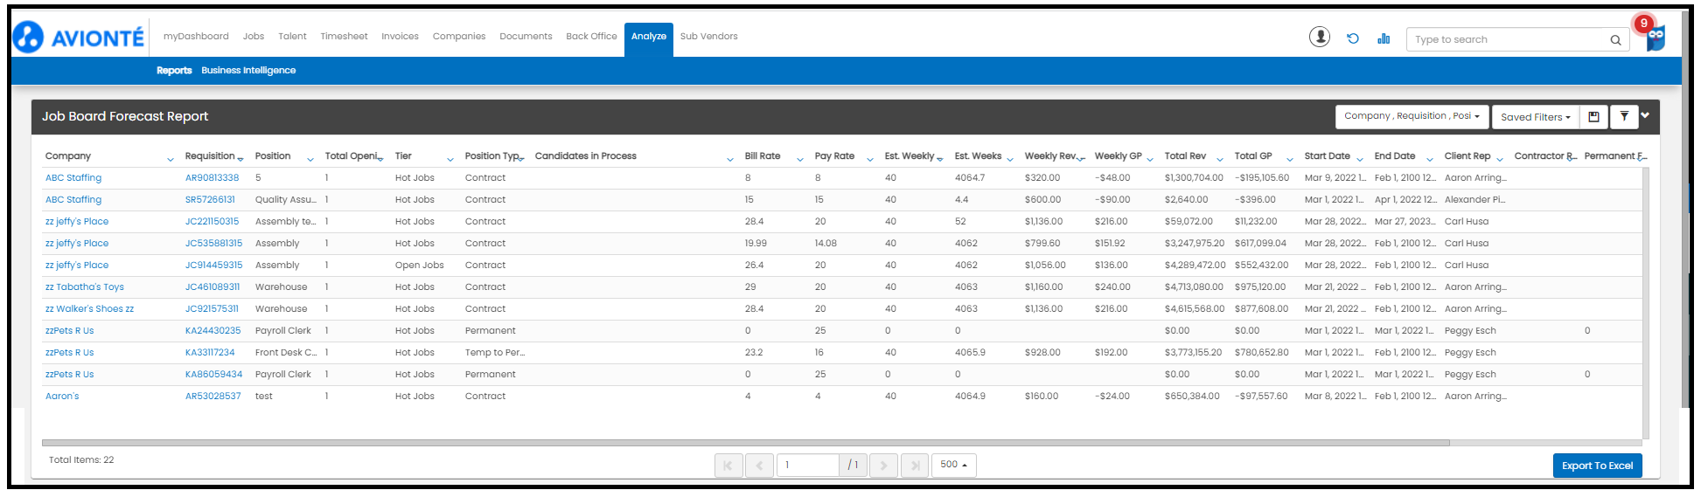Sort by the Est. Weeks column header
This screenshot has height=497, width=1701.
pyautogui.click(x=978, y=156)
